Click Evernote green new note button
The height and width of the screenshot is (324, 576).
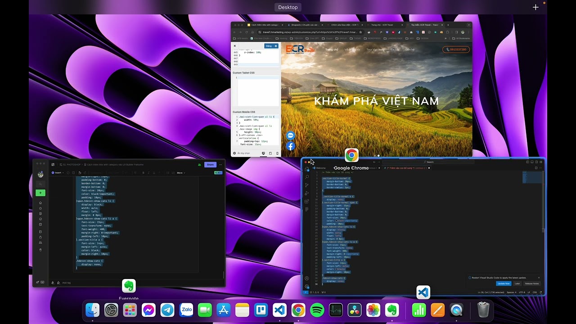40,193
